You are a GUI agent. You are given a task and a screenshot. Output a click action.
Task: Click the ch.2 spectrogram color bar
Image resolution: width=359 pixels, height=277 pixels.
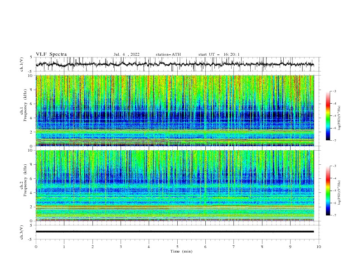[328, 191]
